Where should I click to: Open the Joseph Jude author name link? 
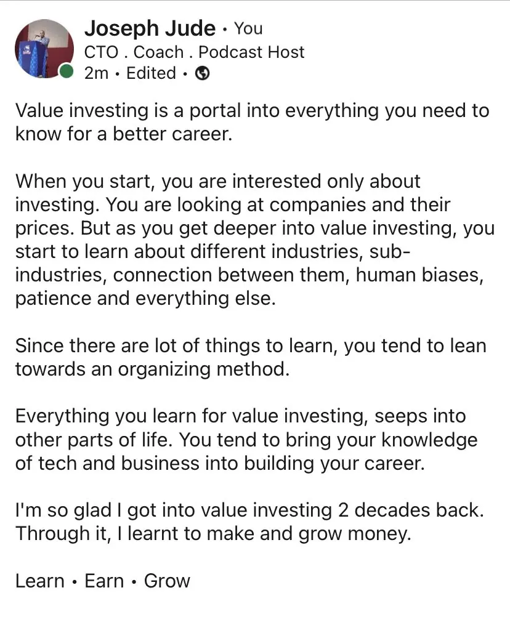[x=150, y=28]
